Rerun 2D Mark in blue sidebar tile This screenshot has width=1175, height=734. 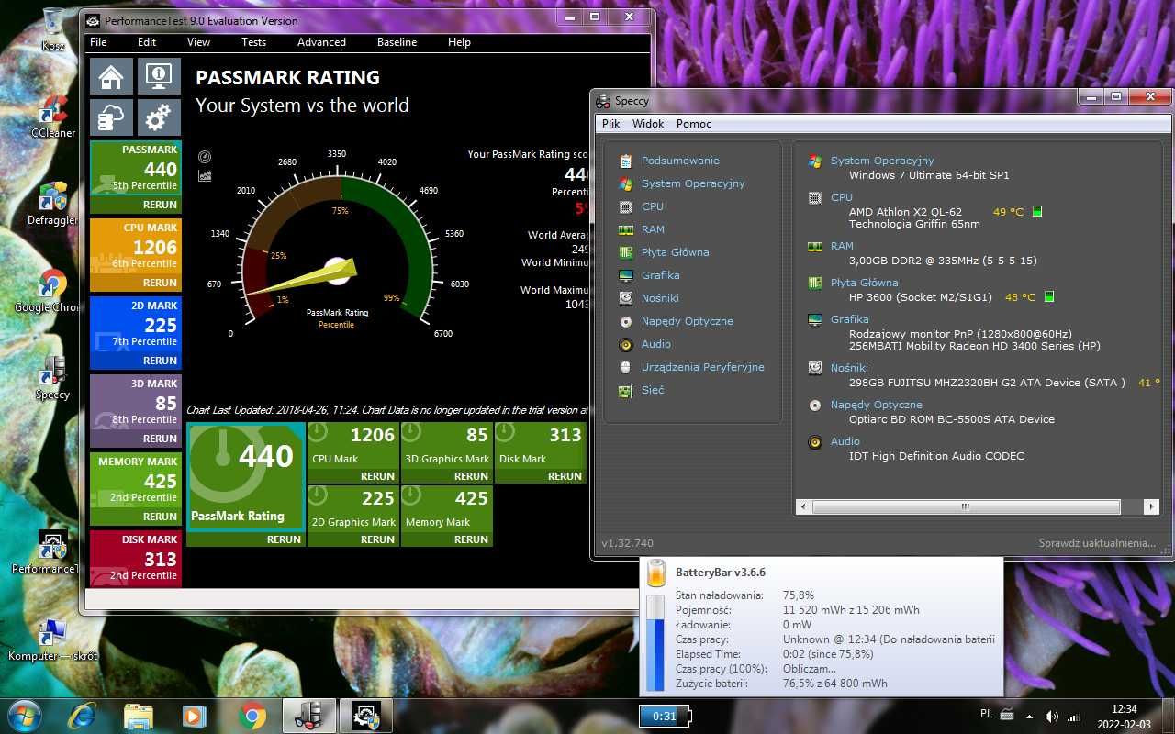click(160, 361)
